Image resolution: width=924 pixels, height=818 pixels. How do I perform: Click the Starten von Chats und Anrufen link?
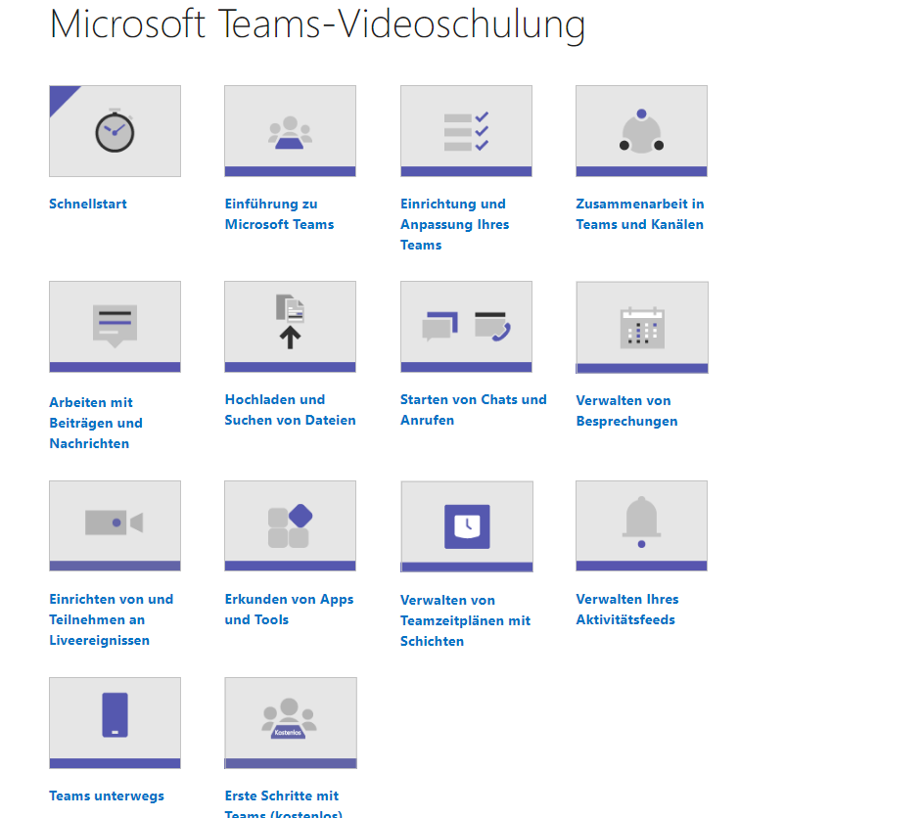pos(473,410)
